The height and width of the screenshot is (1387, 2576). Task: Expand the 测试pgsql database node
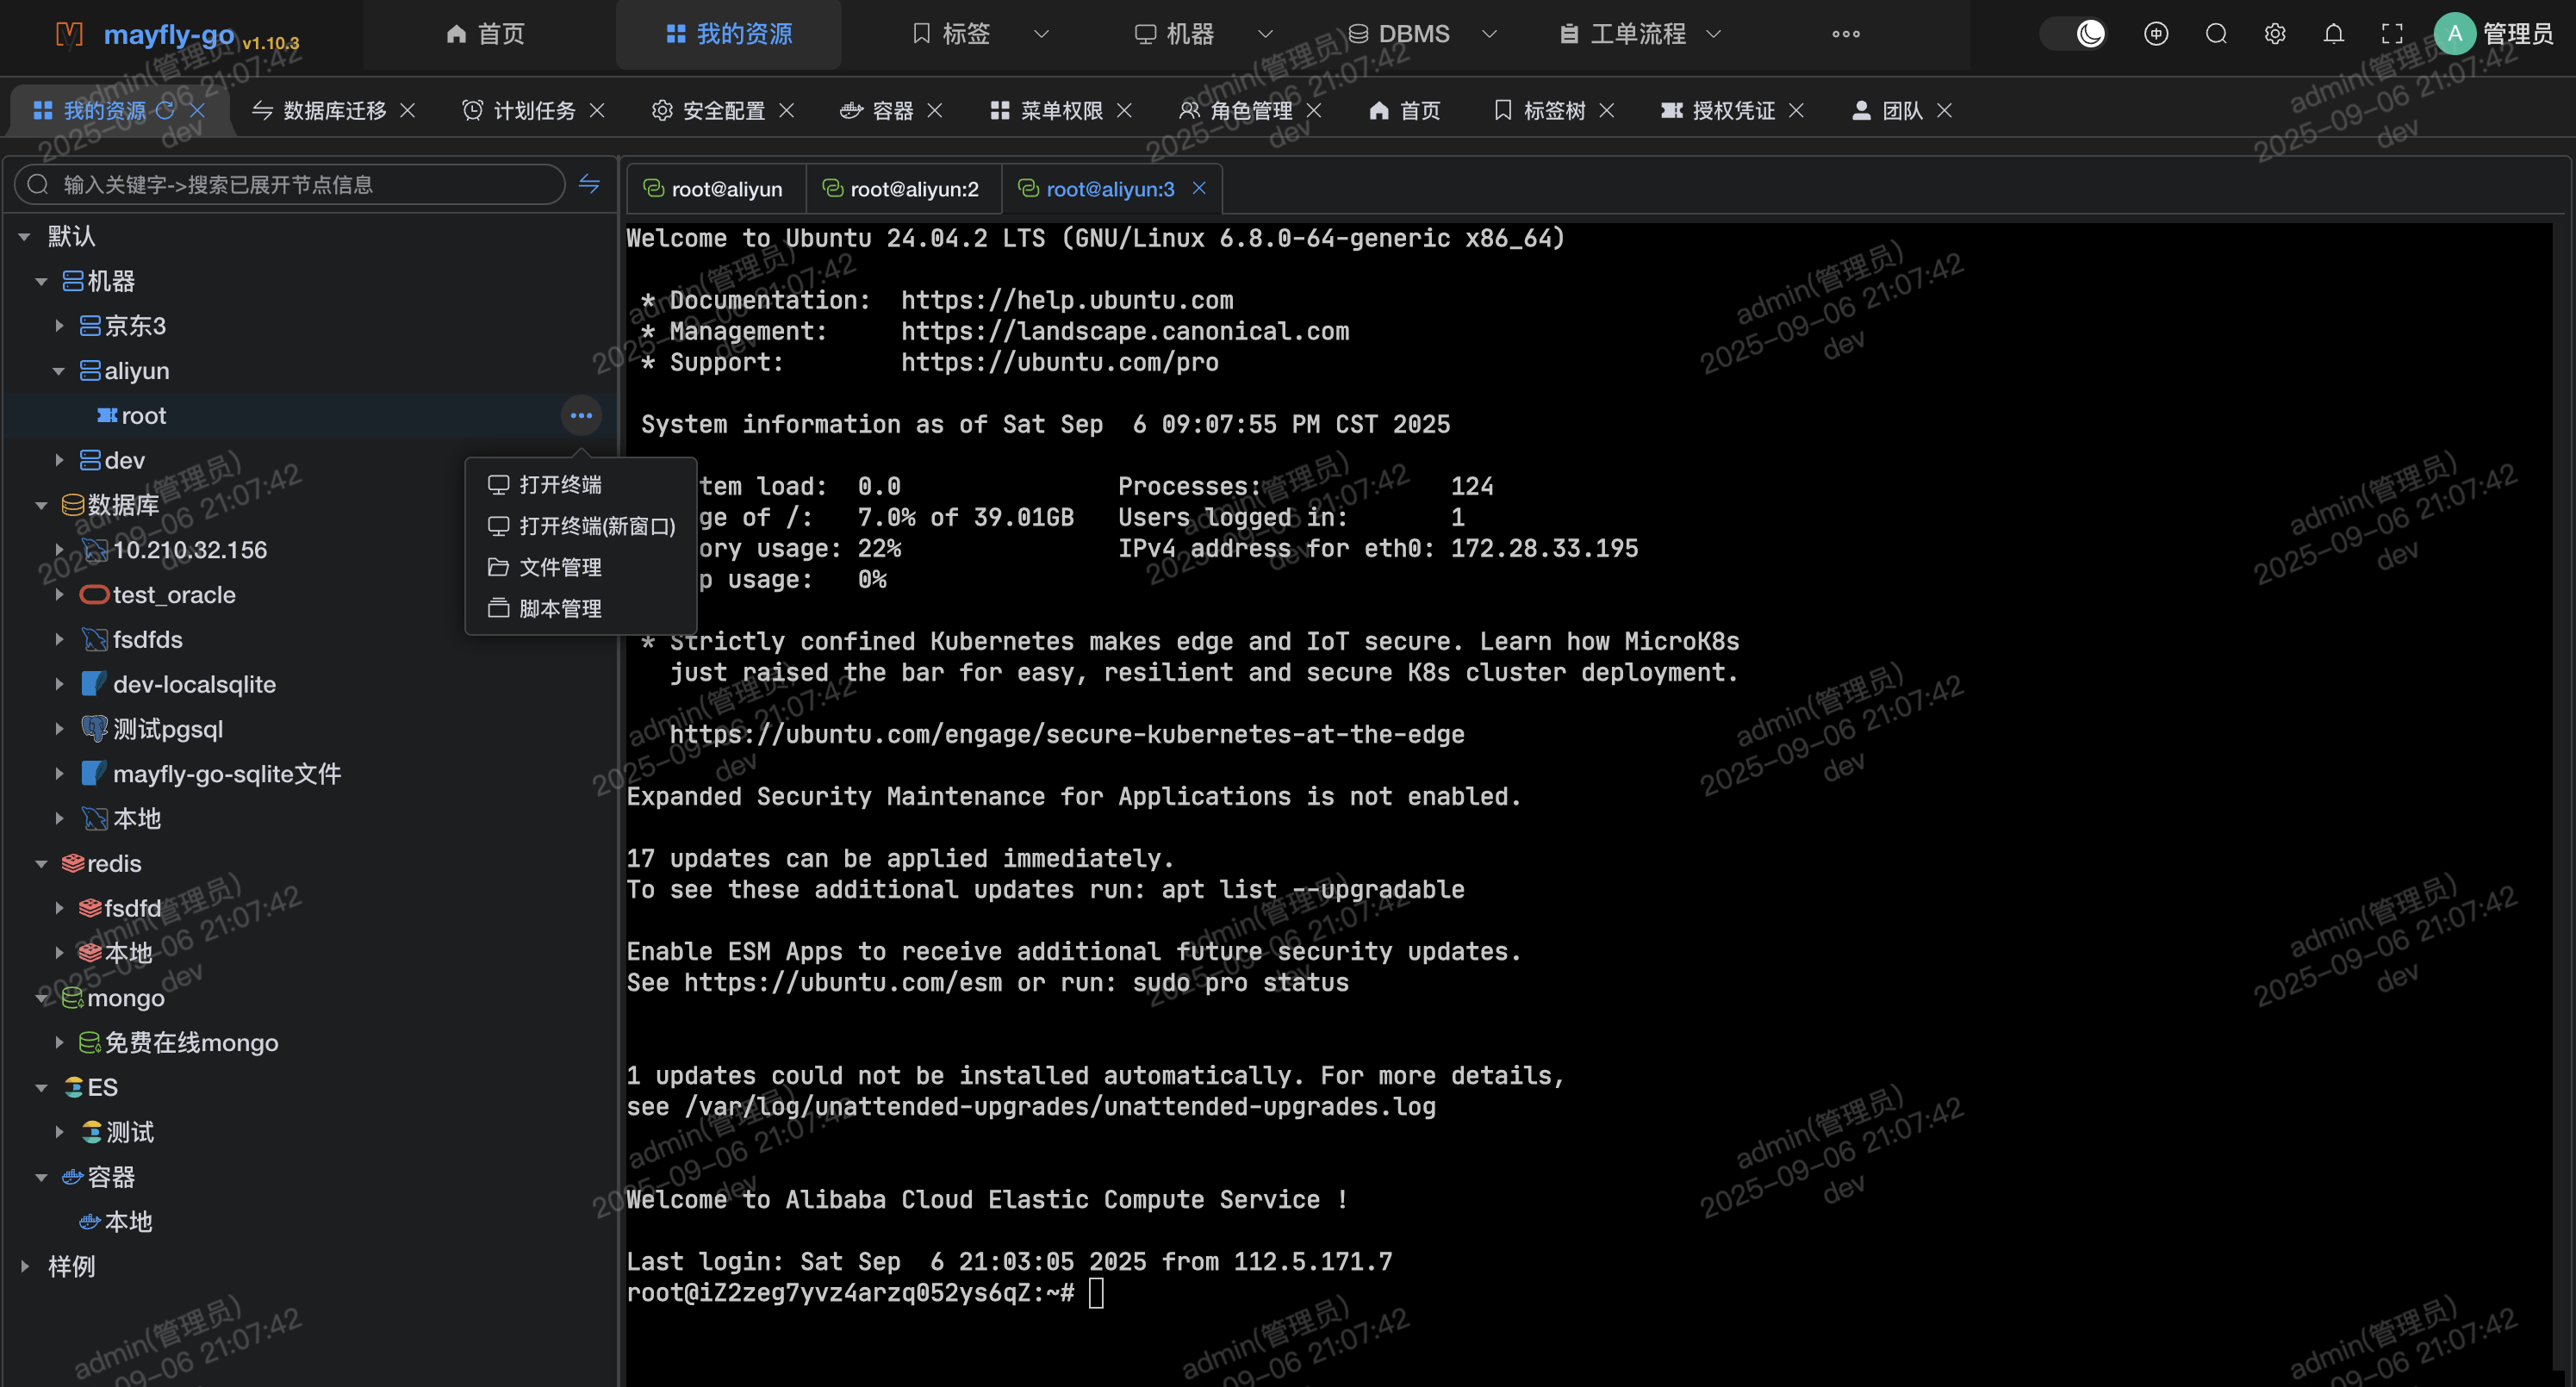tap(59, 729)
